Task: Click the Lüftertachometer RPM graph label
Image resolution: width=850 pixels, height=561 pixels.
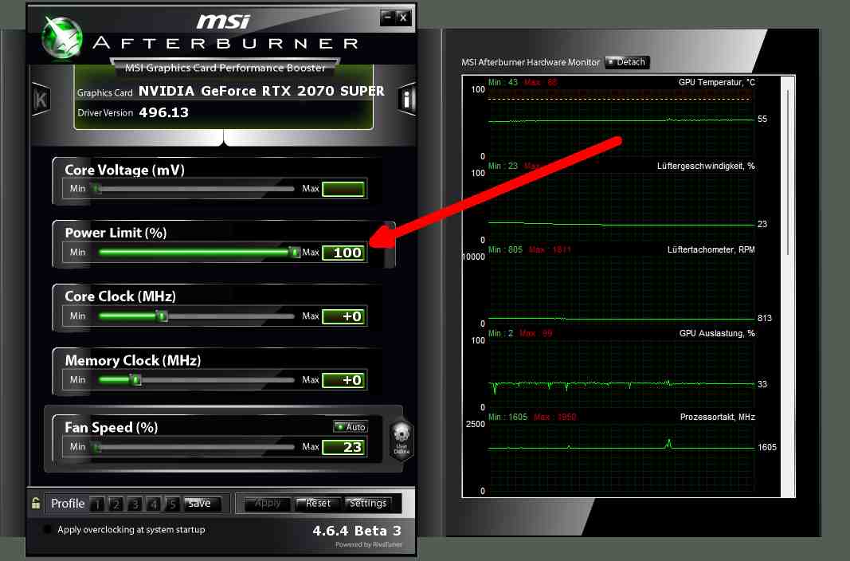Action: pos(711,250)
